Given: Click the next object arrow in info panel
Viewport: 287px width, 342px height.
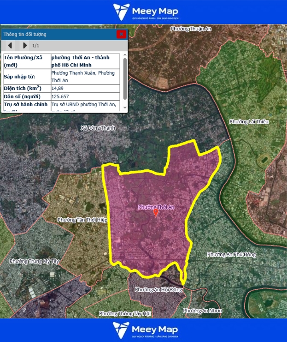Looking at the screenshot, I should (x=24, y=45).
